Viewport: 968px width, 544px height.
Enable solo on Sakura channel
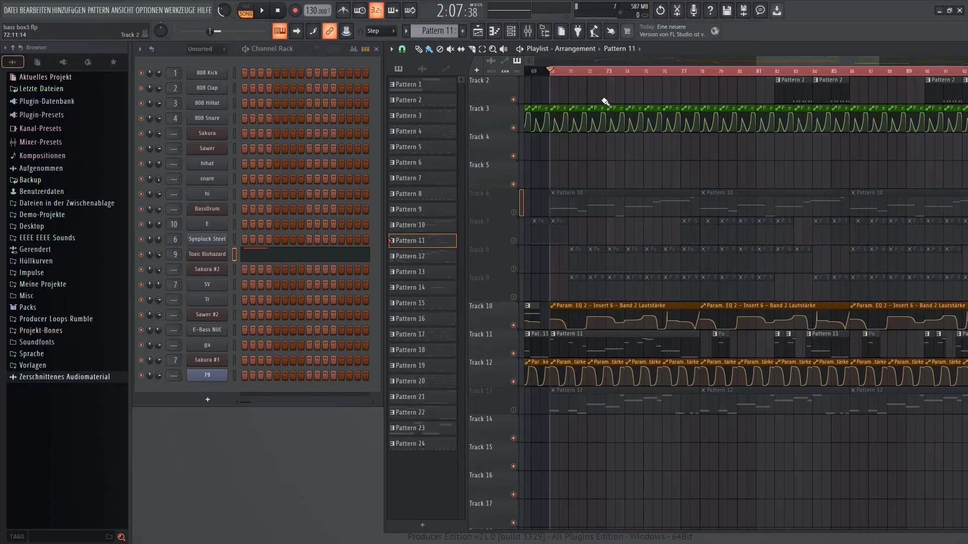click(x=139, y=133)
